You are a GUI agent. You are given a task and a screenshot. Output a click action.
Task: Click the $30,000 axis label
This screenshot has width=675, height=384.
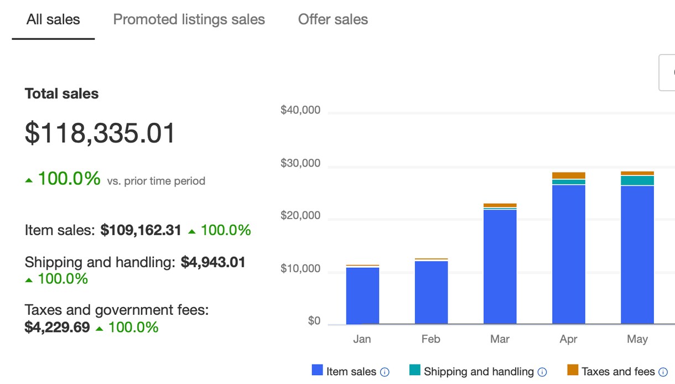[300, 163]
